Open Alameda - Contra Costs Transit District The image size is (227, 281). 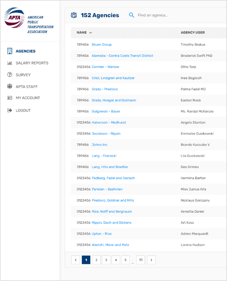click(122, 56)
